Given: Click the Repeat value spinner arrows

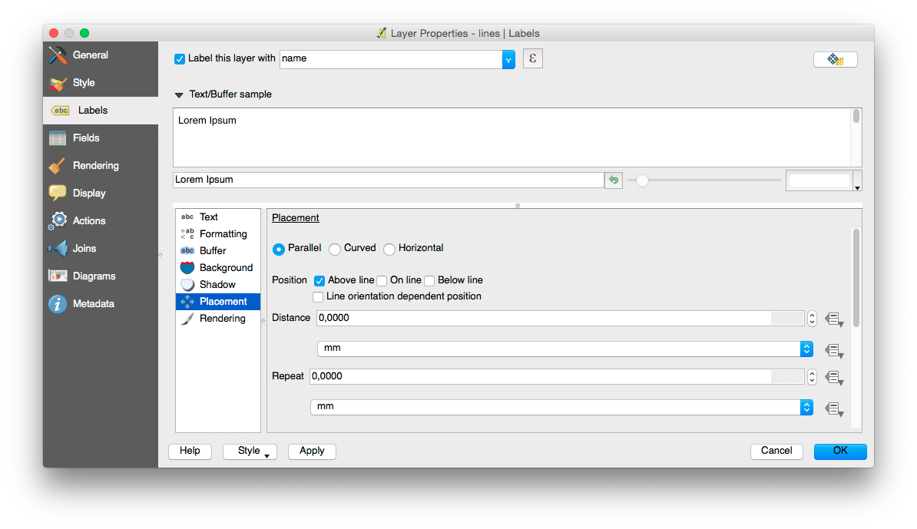Looking at the screenshot, I should point(812,377).
